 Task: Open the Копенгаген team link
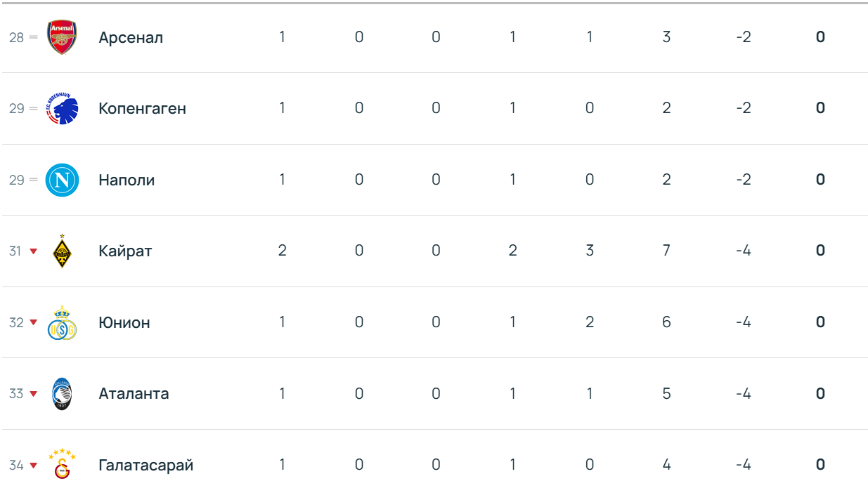(142, 109)
